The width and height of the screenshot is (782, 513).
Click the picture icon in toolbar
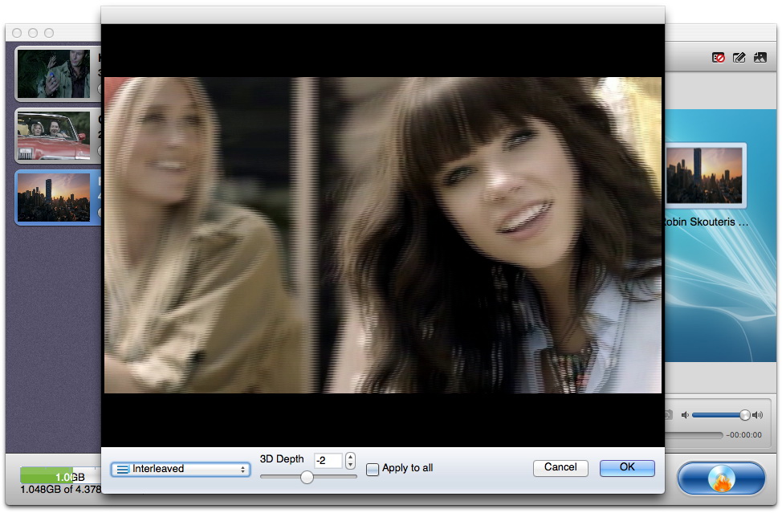[x=760, y=58]
